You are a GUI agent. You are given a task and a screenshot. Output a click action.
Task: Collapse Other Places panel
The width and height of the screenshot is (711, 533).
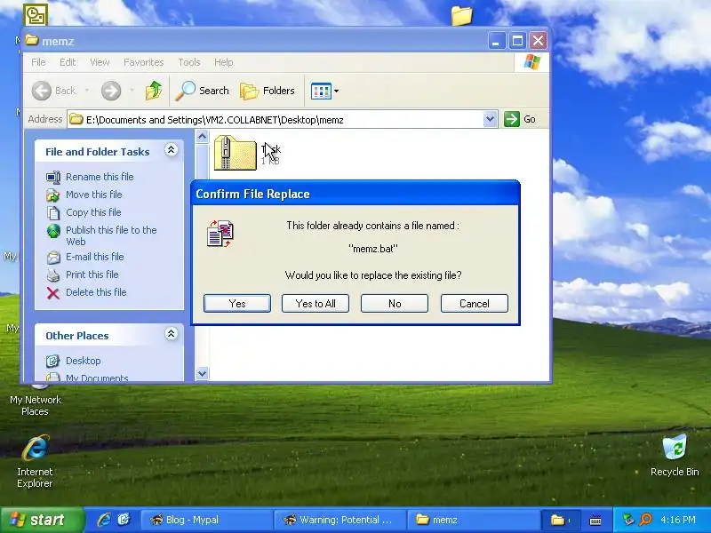click(x=171, y=334)
